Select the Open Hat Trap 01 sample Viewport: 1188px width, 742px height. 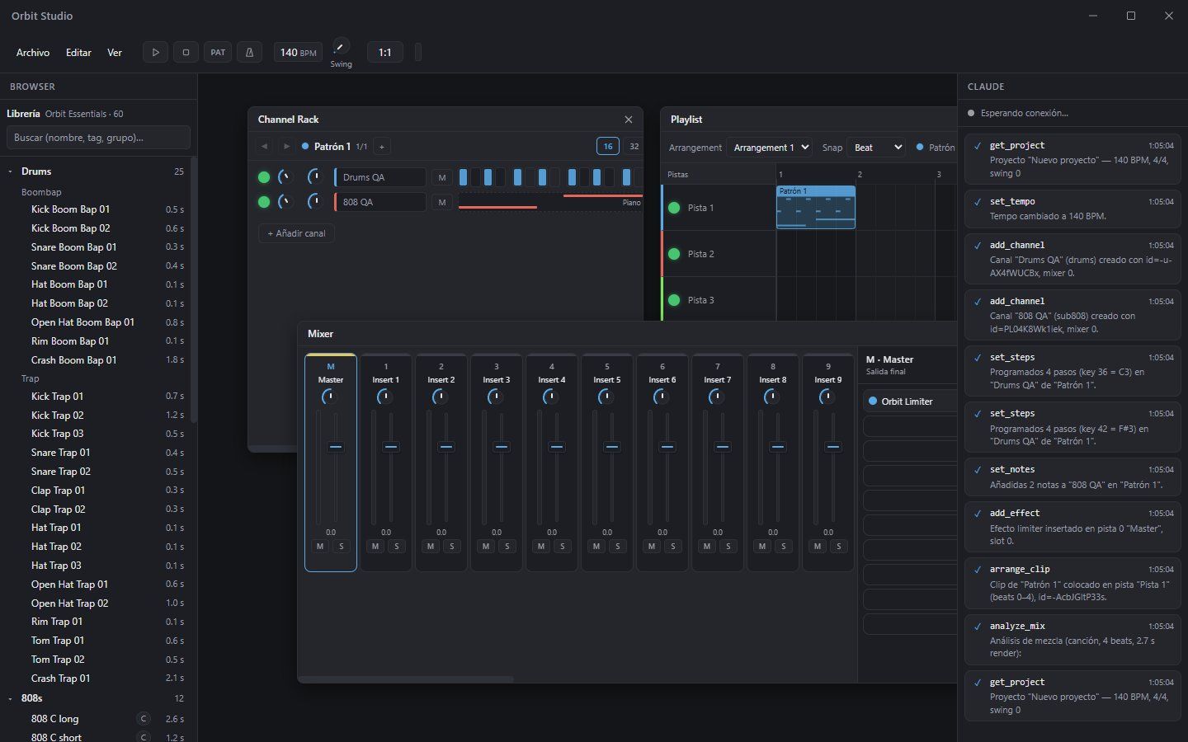click(96, 585)
